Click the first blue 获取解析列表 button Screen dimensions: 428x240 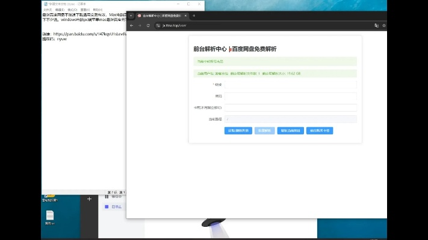238,131
